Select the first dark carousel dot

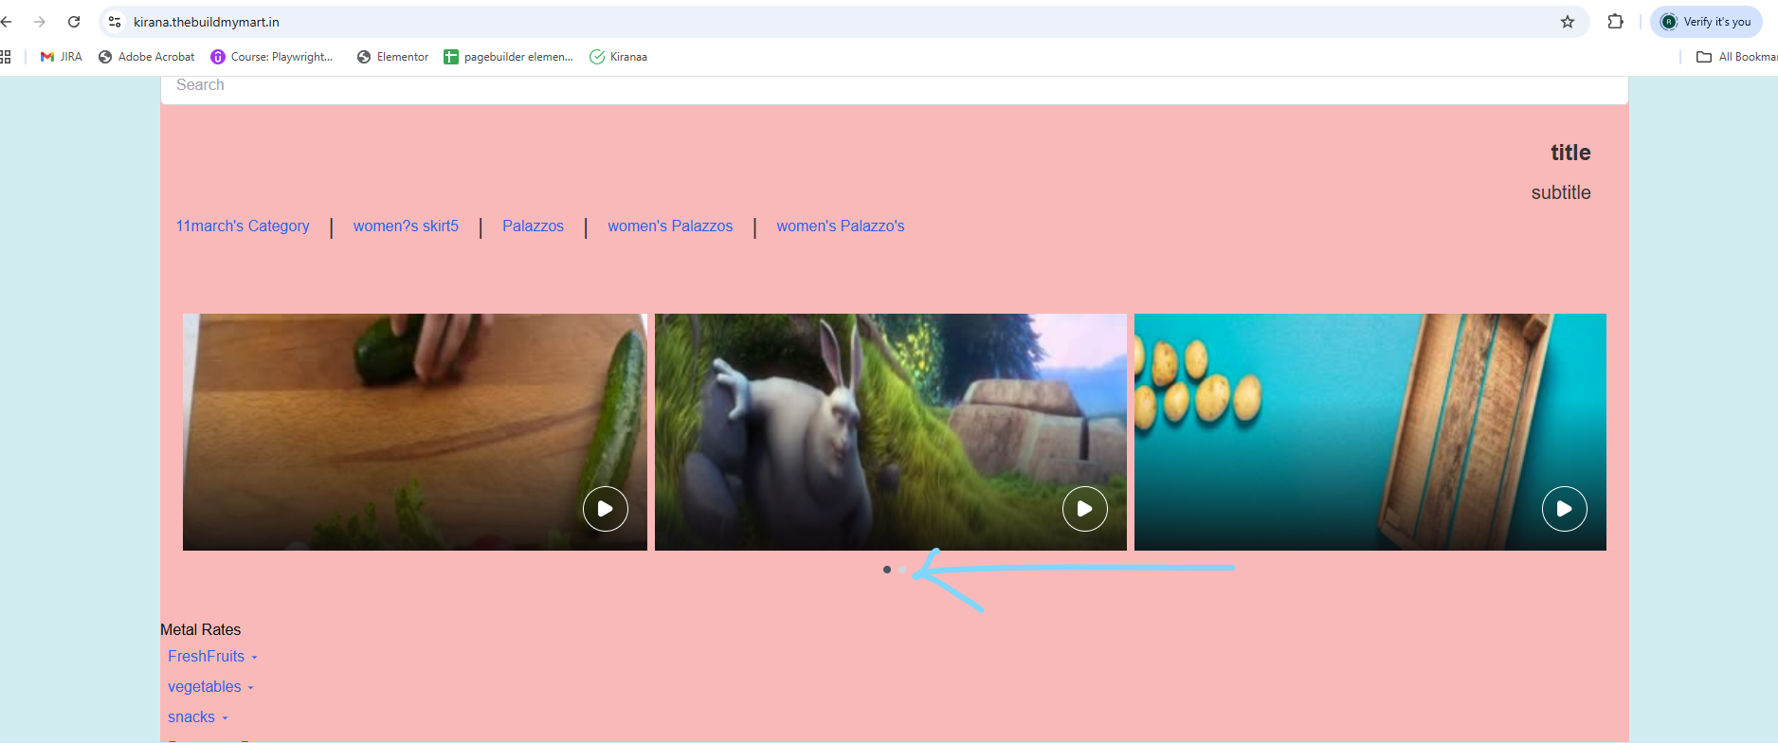(887, 570)
